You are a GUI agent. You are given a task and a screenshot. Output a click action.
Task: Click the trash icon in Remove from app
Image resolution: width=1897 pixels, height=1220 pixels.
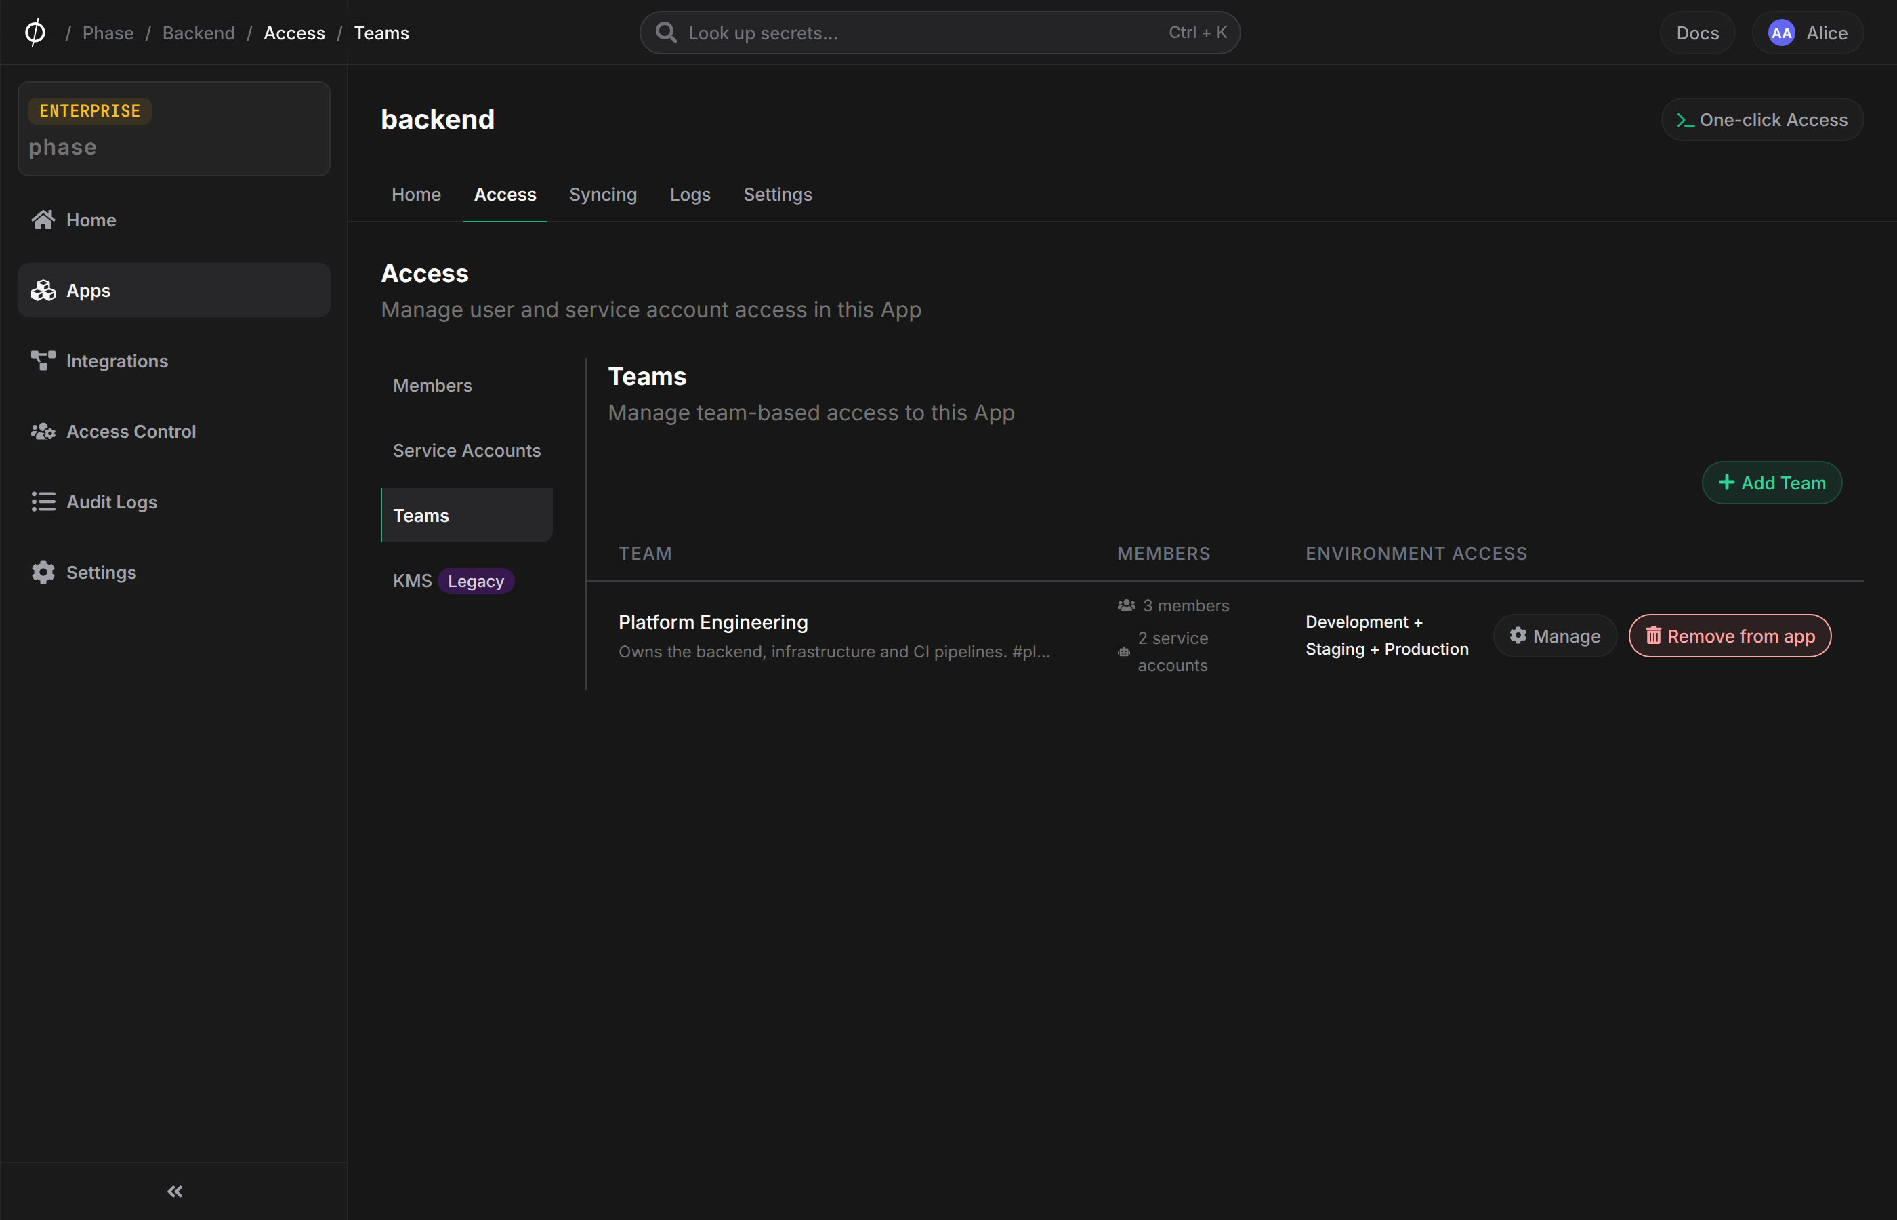1653,635
